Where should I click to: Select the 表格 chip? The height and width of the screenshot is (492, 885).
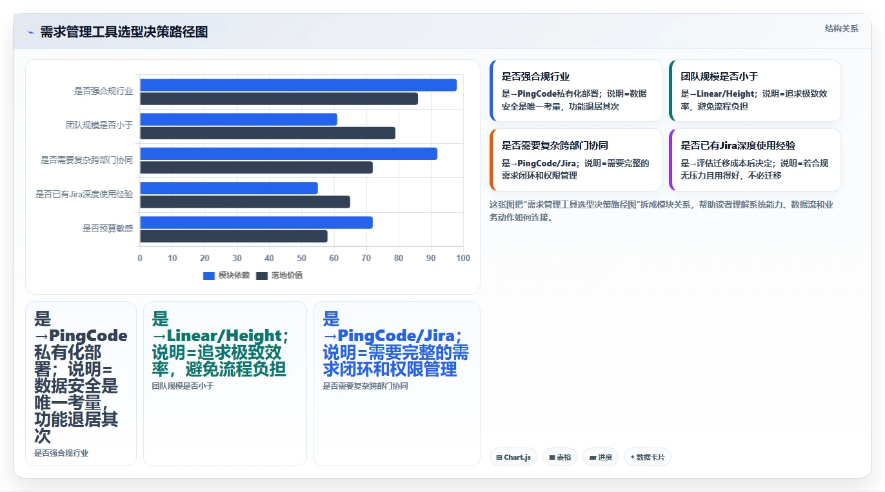pos(560,457)
